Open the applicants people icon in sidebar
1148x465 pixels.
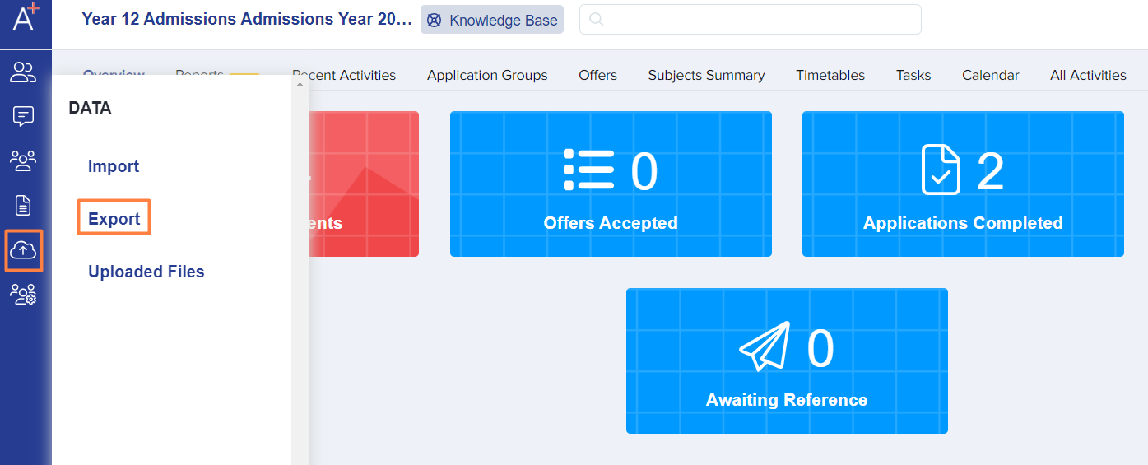(23, 72)
